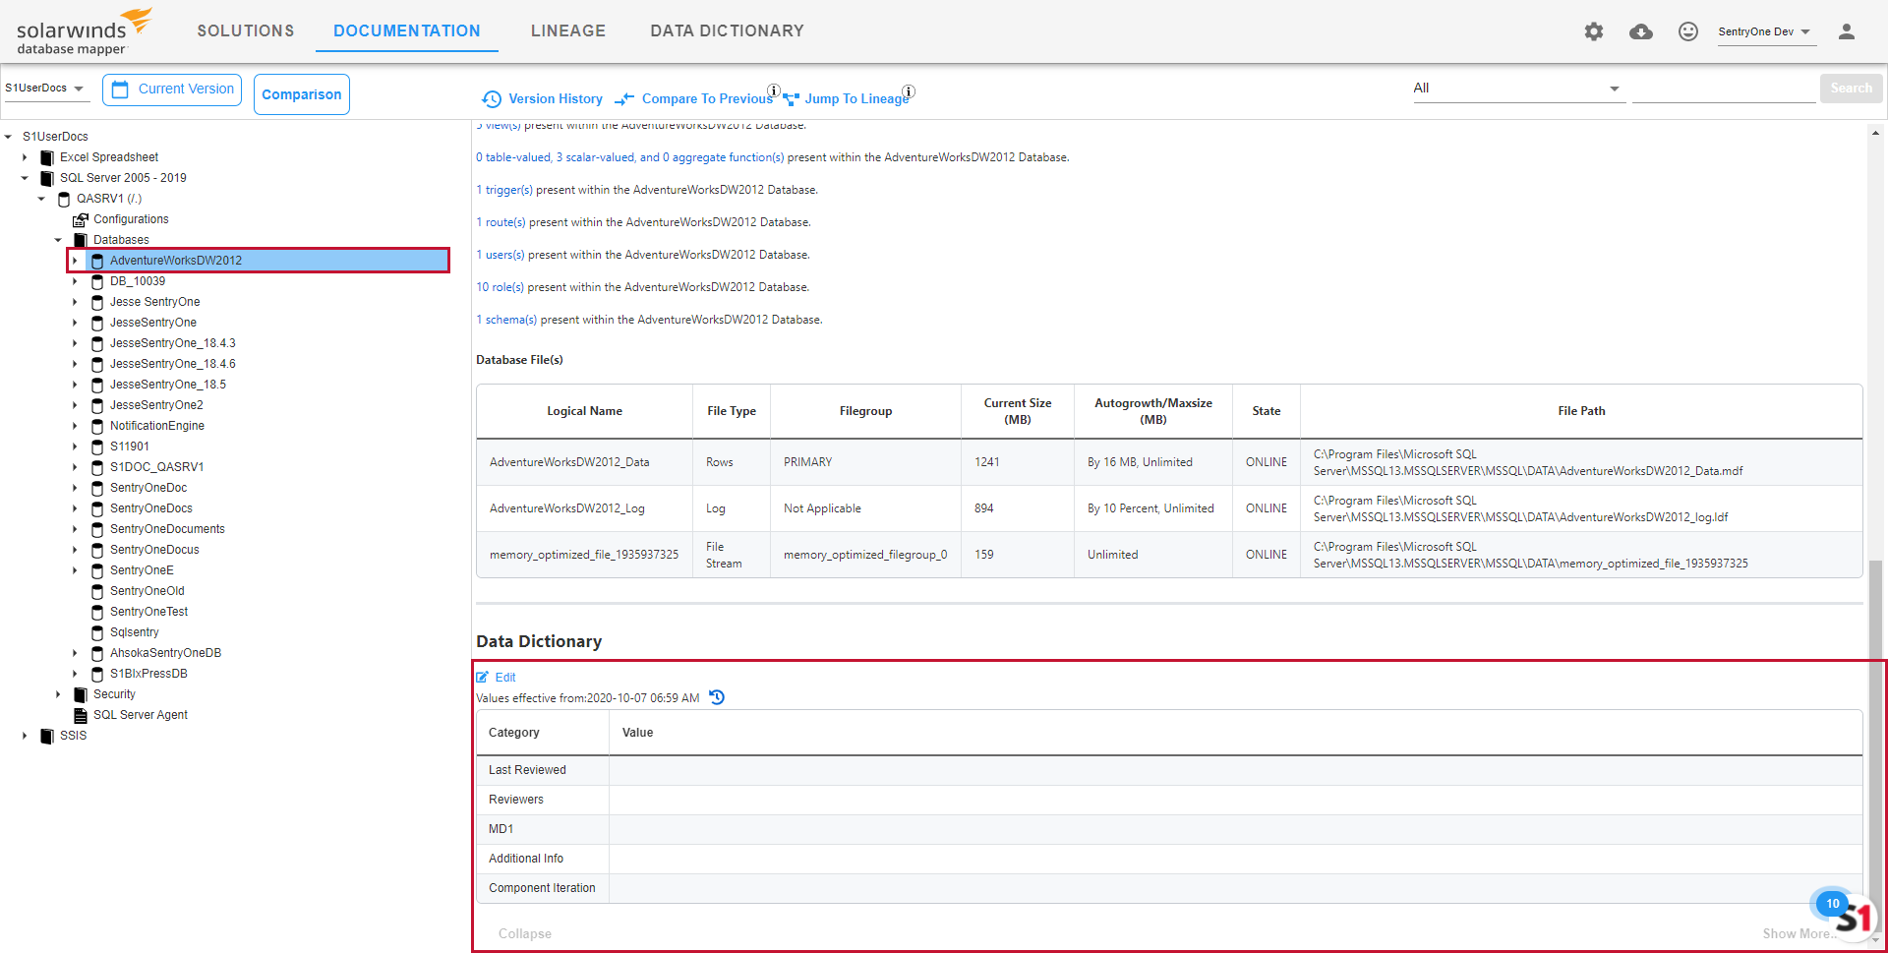Click the database icon beside SentryOneOld
Viewport: 1888px width, 953px height.
click(x=97, y=591)
